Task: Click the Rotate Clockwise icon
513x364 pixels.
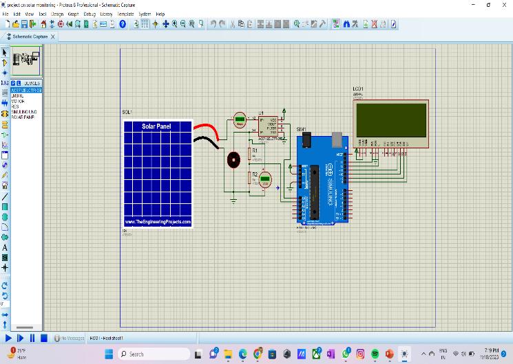Action: [x=5, y=286]
